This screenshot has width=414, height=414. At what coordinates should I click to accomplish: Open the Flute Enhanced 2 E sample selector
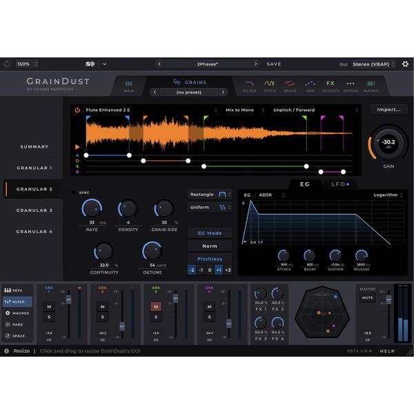pyautogui.click(x=151, y=110)
